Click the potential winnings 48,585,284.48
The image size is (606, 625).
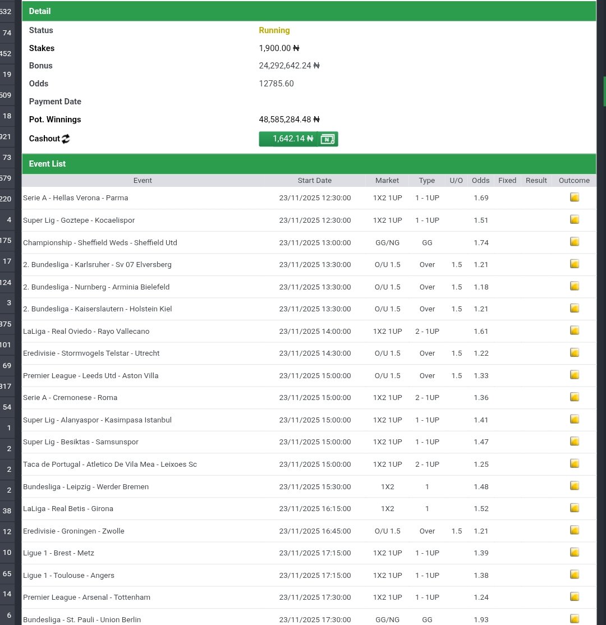coord(289,120)
